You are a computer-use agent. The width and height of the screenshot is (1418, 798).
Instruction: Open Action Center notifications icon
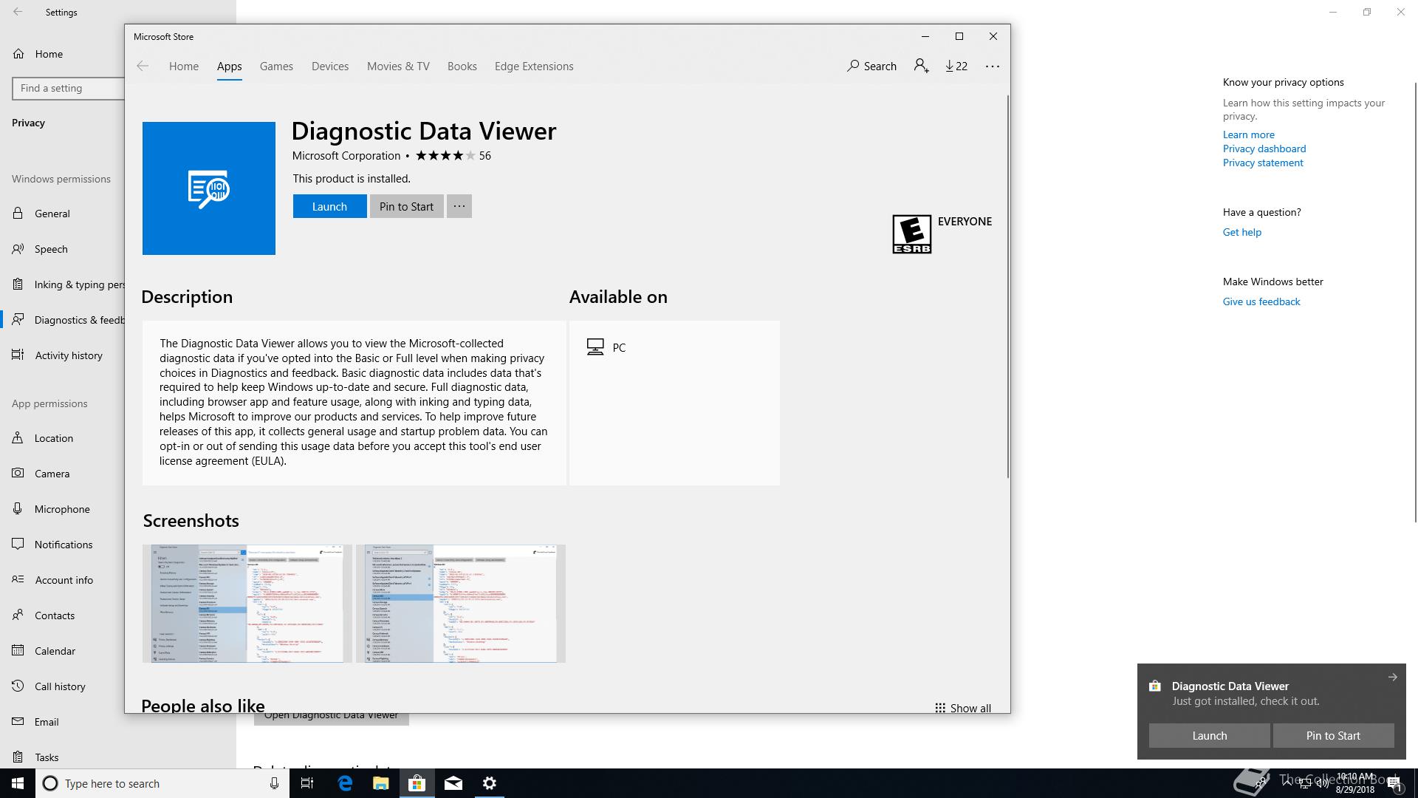[1394, 783]
